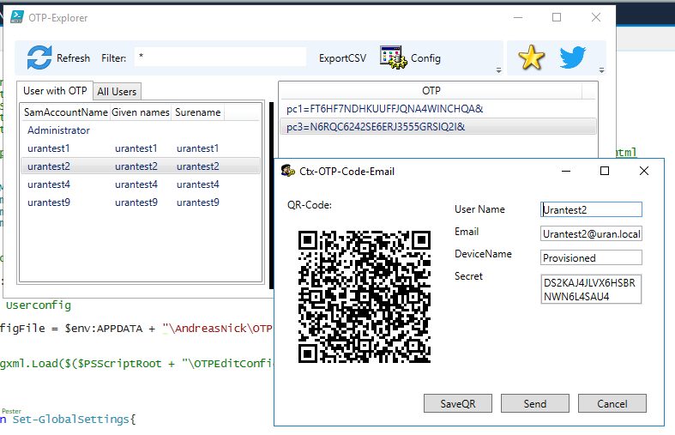Image resolution: width=675 pixels, height=435 pixels.
Task: Minimize the Ctx-OTP-Code-Email dialog
Action: [x=566, y=171]
